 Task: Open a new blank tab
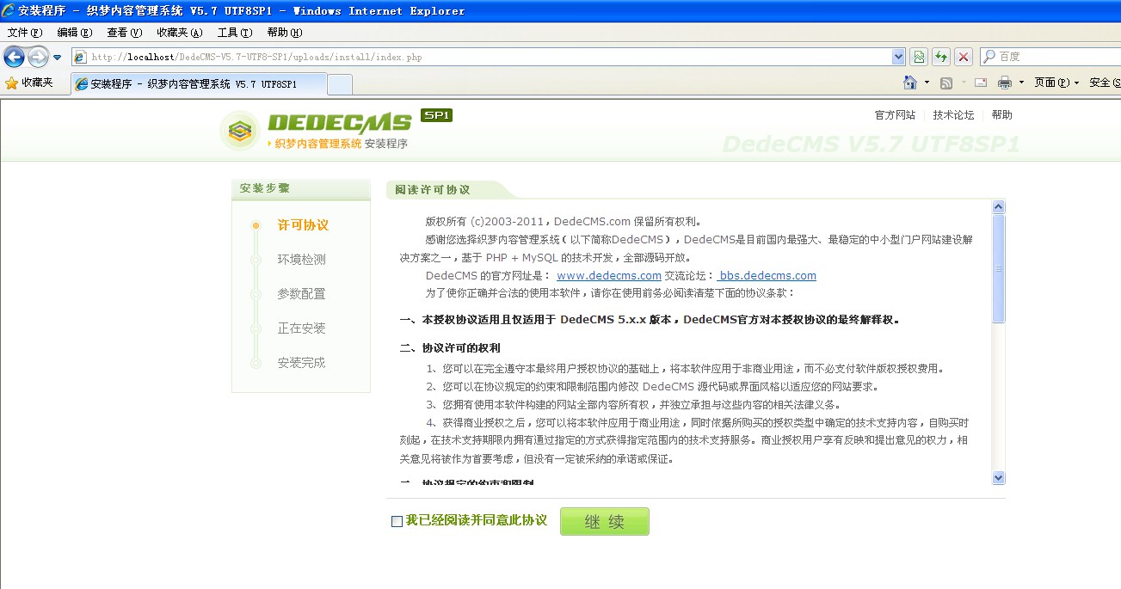(x=340, y=84)
